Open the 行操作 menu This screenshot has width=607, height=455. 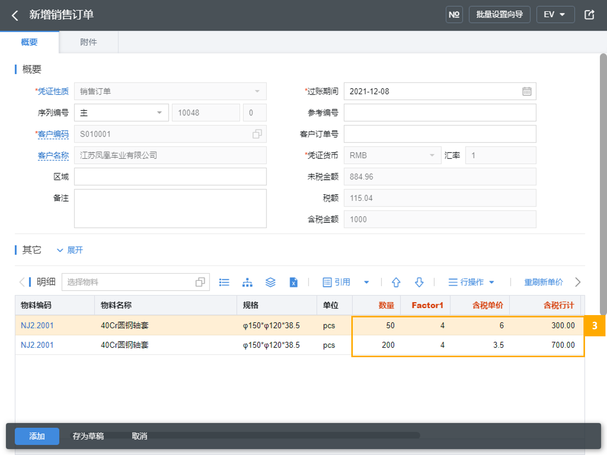471,282
